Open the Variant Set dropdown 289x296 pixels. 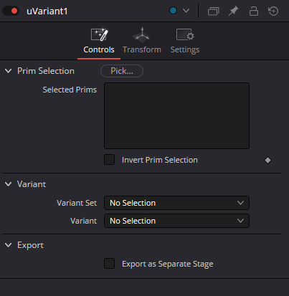(x=176, y=203)
